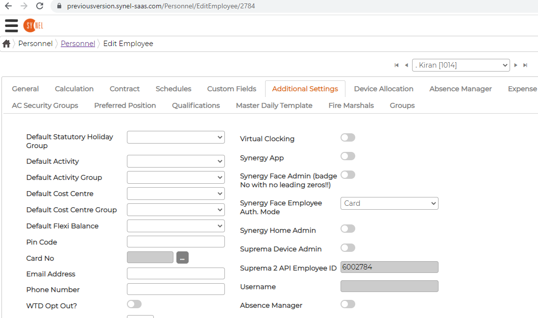Expand the Default Cost Centre Group dropdown
Screen dimensions: 538x318
(176, 210)
